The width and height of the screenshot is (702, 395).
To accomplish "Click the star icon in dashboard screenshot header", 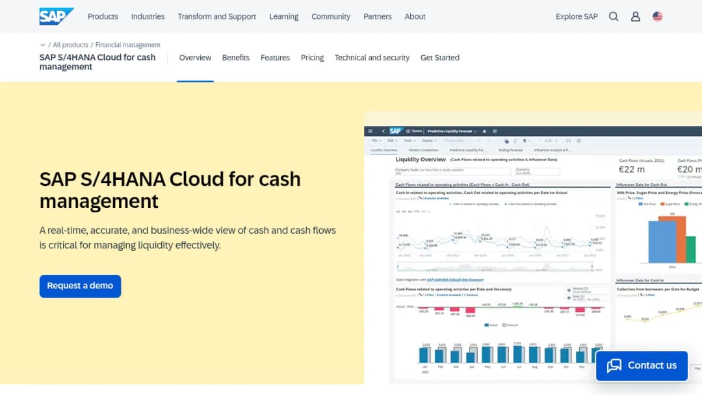I will [484, 131].
